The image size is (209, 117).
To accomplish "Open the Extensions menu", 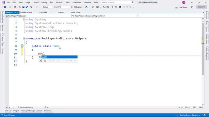I will (77, 2).
